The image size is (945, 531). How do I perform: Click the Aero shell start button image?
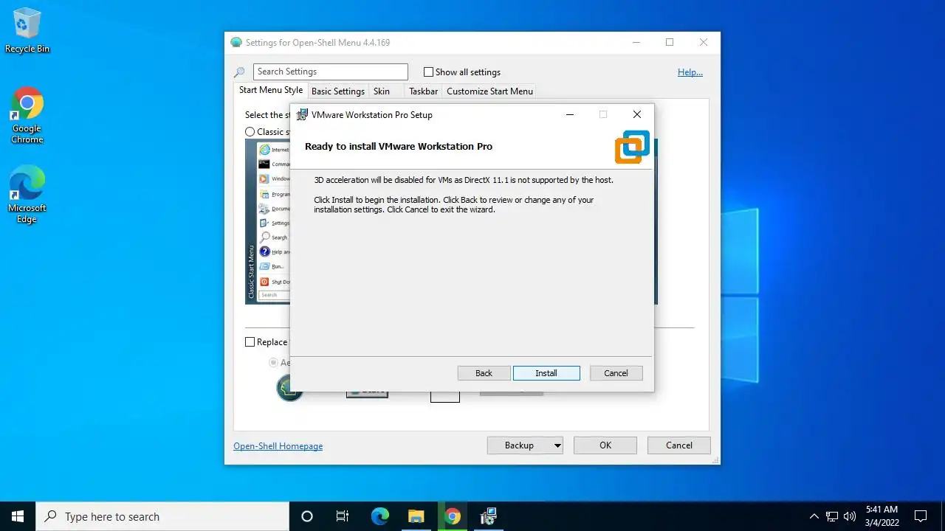289,389
